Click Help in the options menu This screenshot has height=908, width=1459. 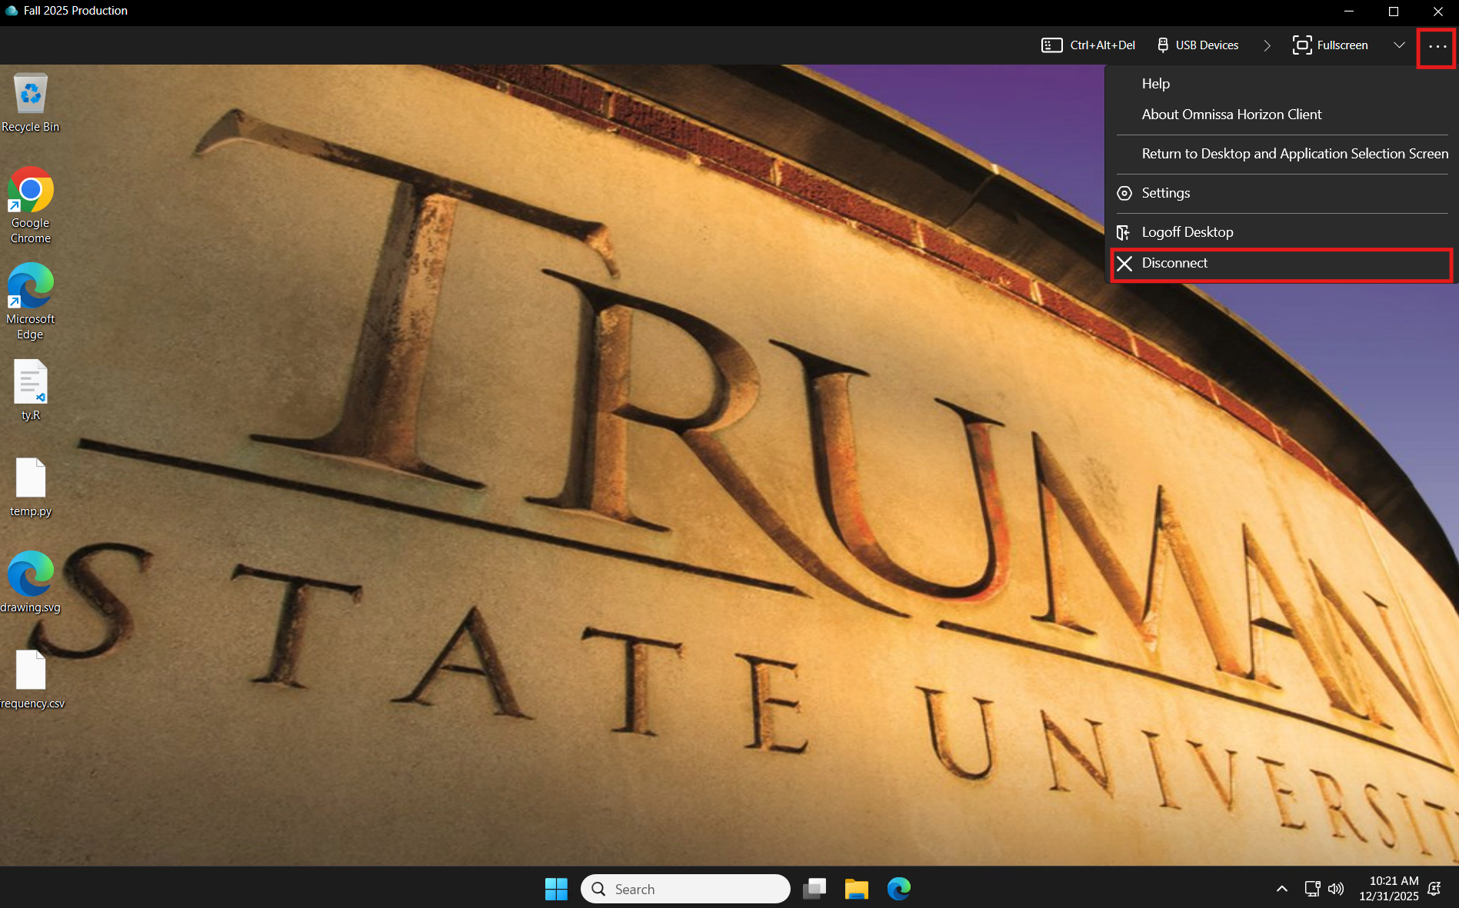coord(1155,84)
